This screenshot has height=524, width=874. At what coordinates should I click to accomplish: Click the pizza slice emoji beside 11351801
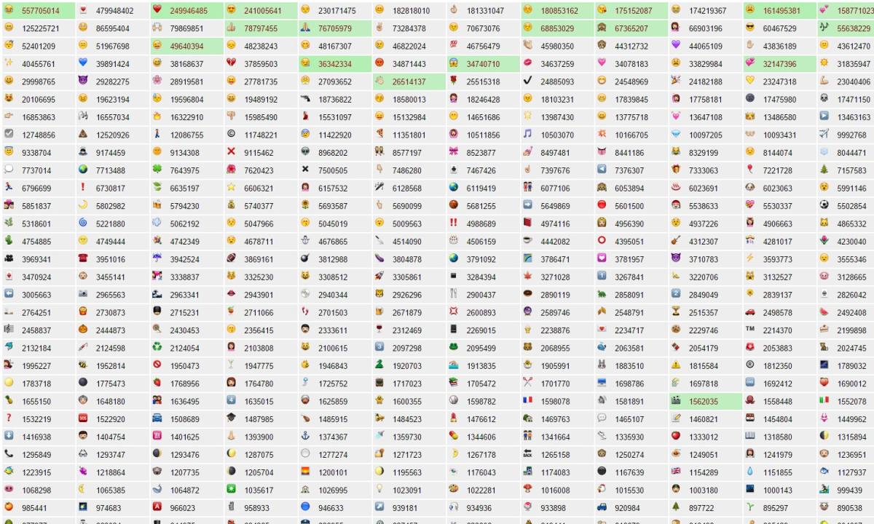(379, 134)
